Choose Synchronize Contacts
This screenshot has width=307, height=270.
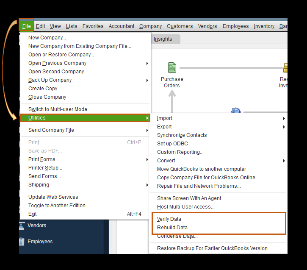point(218,135)
